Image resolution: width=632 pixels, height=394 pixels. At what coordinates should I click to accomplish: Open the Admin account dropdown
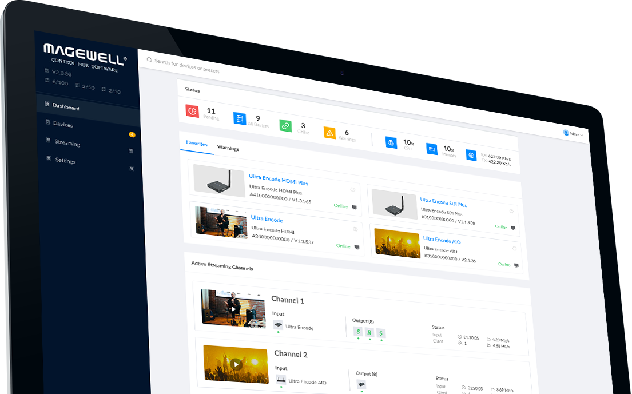point(573,133)
